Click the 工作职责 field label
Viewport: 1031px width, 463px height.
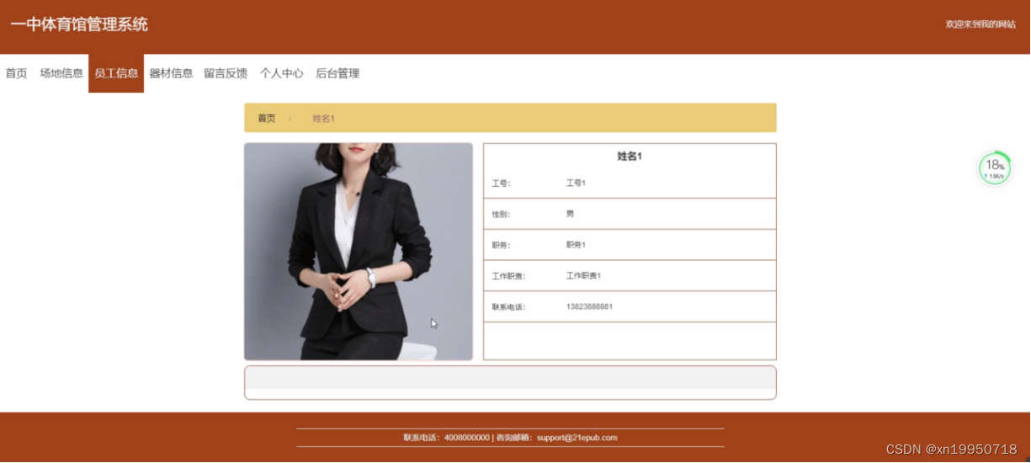[x=508, y=276]
